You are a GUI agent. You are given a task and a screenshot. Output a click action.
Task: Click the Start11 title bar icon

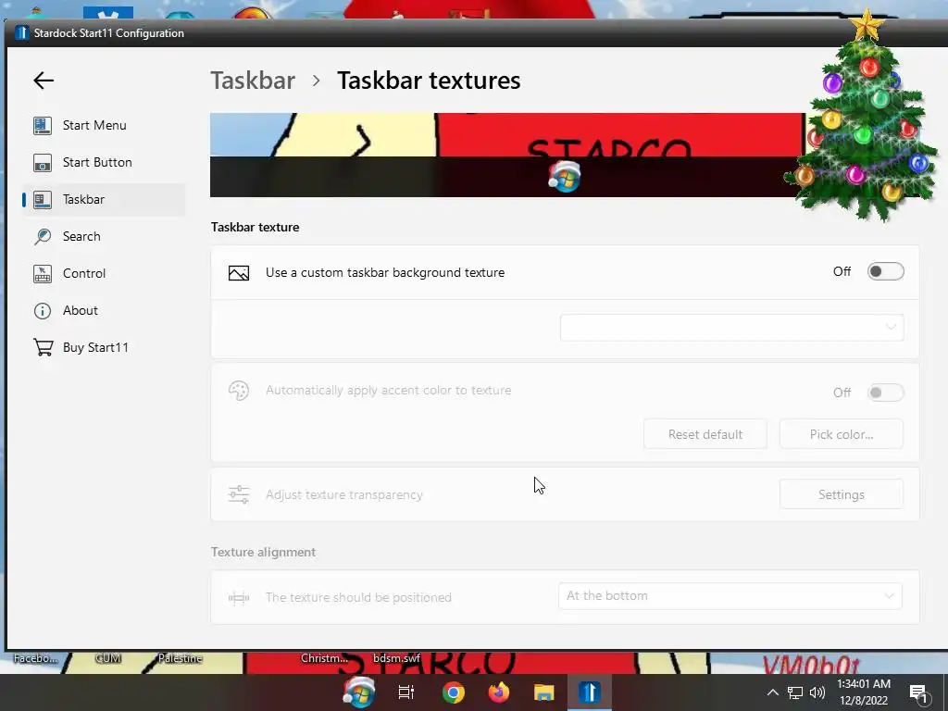pos(22,32)
